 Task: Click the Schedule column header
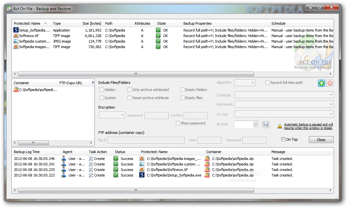(x=301, y=23)
